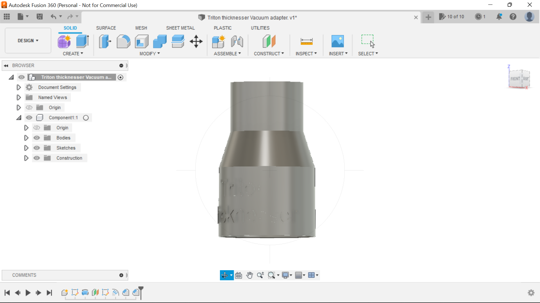Open the Measure tool under Inspect
The image size is (540, 303).
click(307, 41)
